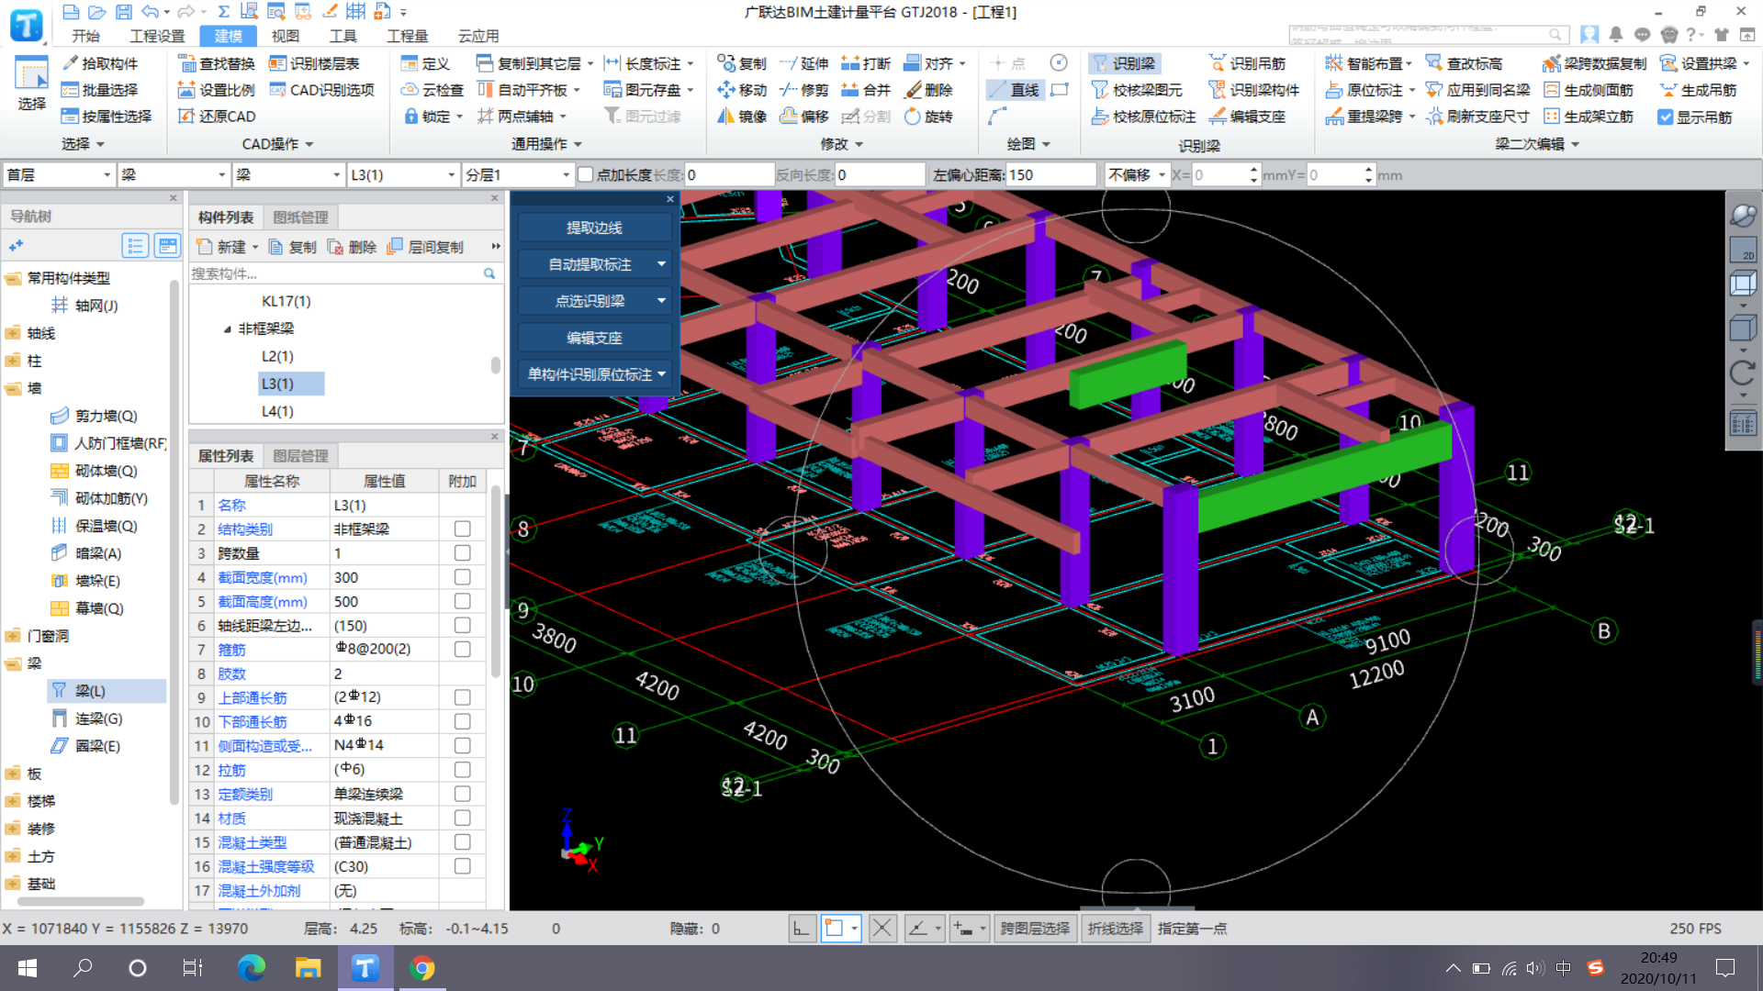Switch to the 图纸管理 tab
This screenshot has height=991, width=1763.
[300, 217]
